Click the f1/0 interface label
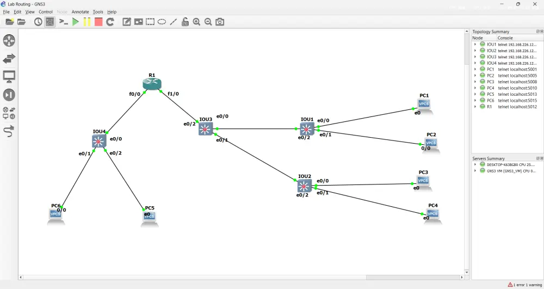The height and width of the screenshot is (289, 544). (x=173, y=94)
